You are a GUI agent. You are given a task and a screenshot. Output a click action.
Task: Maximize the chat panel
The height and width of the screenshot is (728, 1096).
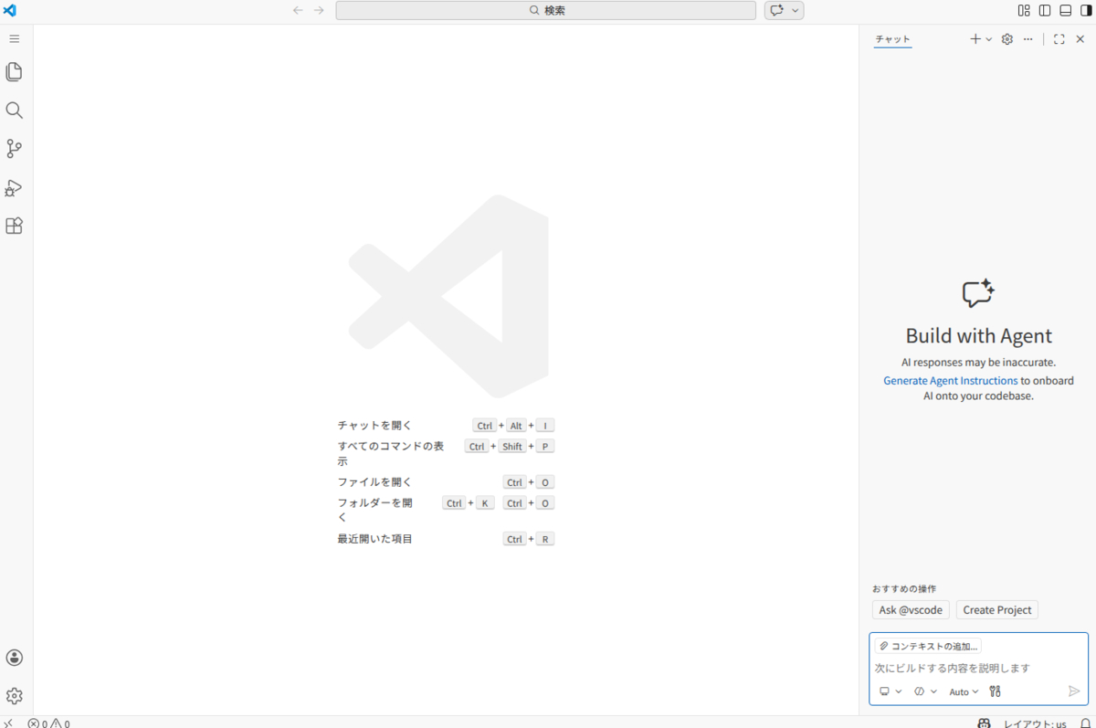pos(1059,39)
